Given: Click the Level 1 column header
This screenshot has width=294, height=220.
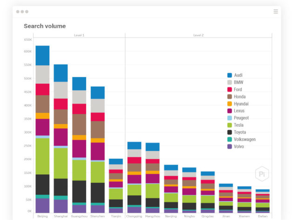Looking at the screenshot, I should [x=79, y=35].
